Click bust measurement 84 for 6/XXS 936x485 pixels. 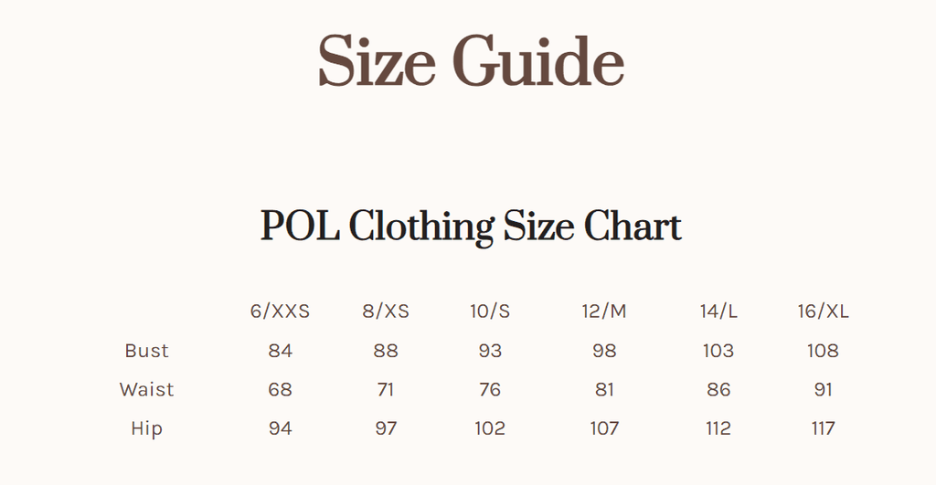280,351
